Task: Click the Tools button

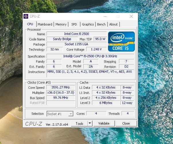Action: (79, 124)
